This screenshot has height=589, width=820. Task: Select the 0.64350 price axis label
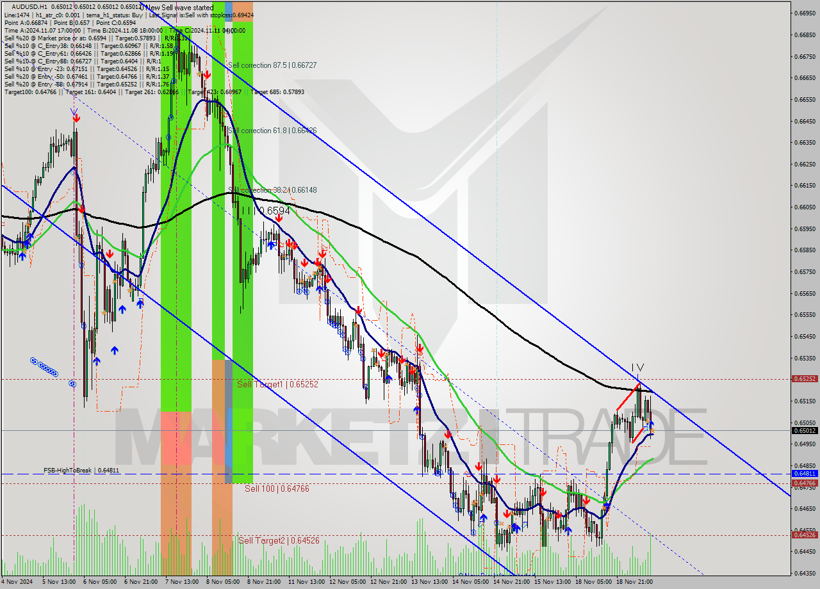coord(805,574)
